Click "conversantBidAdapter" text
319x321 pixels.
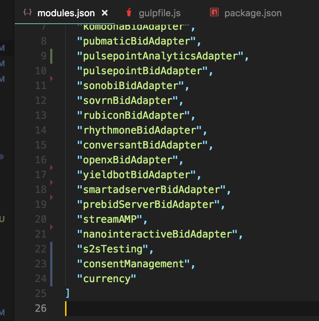click(x=142, y=145)
